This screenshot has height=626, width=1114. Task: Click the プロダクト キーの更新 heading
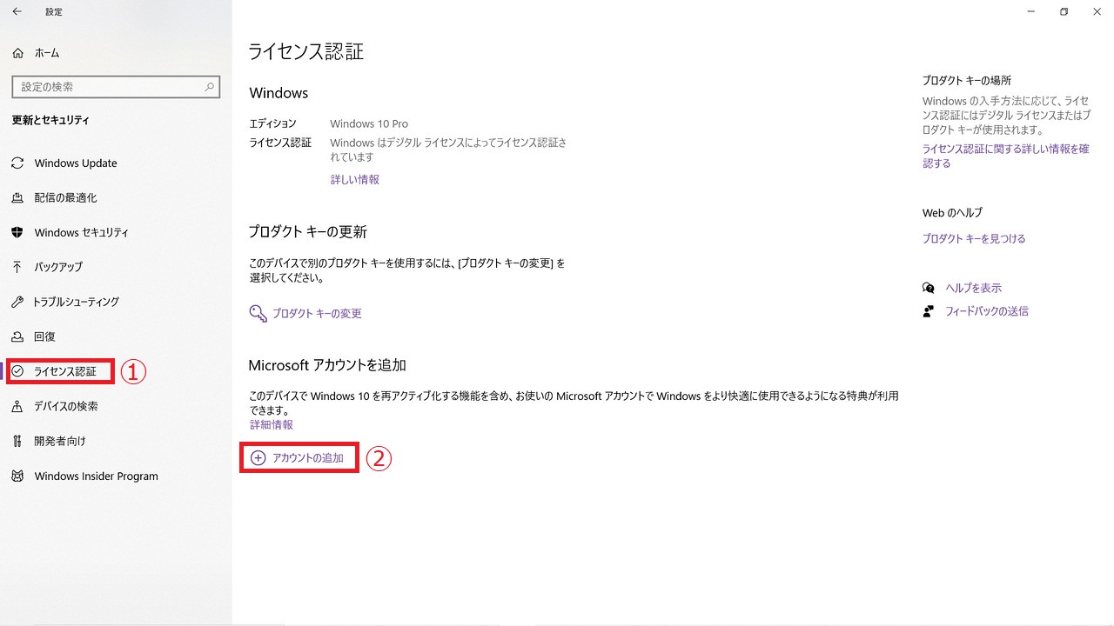(x=308, y=232)
